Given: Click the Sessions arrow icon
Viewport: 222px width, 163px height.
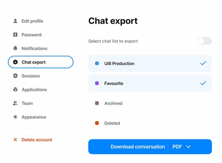Looking at the screenshot, I should (15, 76).
